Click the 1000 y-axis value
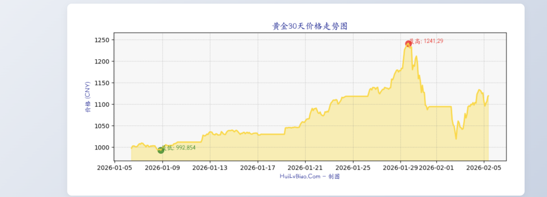This screenshot has height=197, width=547. pos(102,147)
